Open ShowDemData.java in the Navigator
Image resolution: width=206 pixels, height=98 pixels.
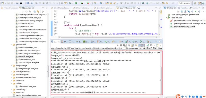tap(27, 60)
